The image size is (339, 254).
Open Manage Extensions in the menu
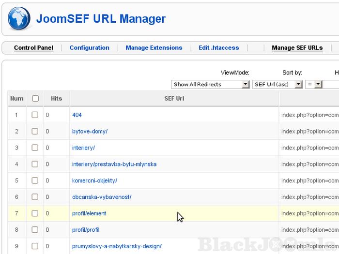pos(154,48)
